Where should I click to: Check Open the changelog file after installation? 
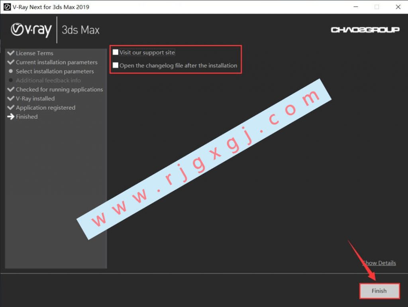[x=115, y=65]
